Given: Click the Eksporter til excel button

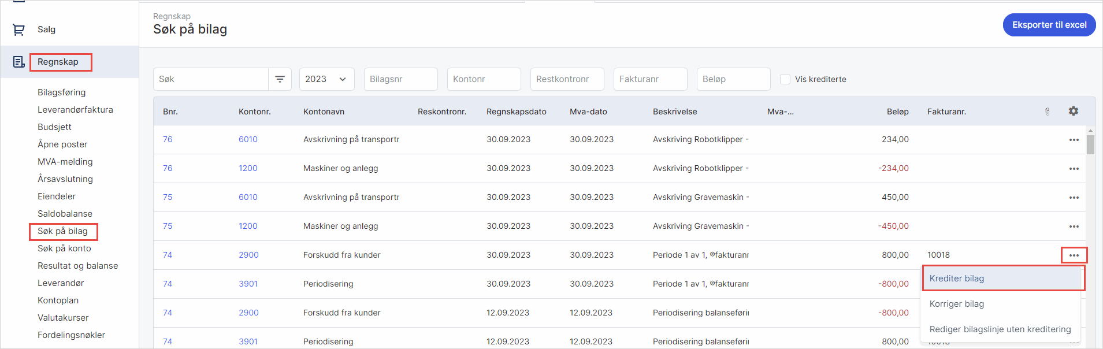Looking at the screenshot, I should click(1049, 25).
